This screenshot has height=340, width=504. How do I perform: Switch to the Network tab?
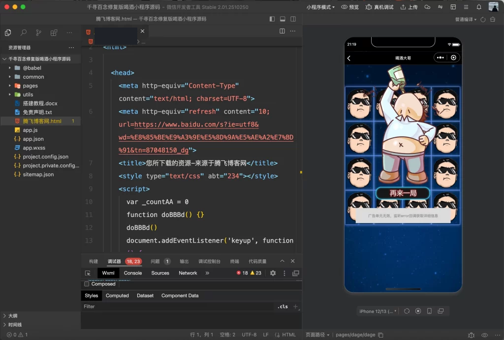click(188, 273)
